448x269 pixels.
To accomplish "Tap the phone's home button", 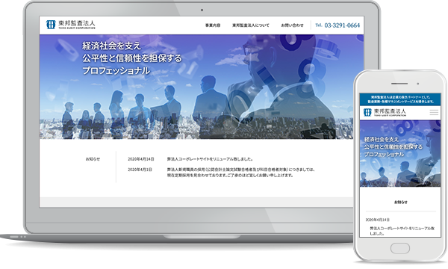I will pyautogui.click(x=400, y=248).
